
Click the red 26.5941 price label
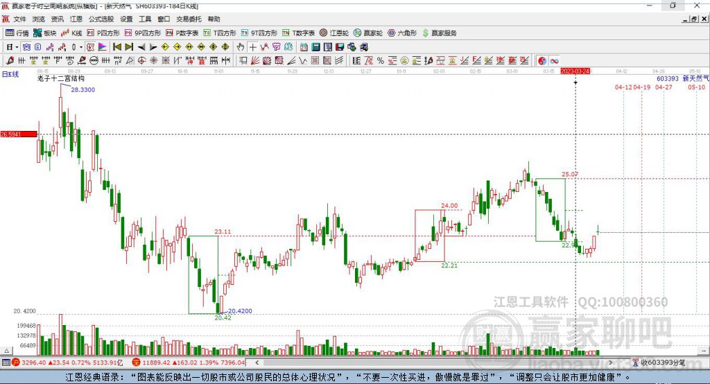19,134
